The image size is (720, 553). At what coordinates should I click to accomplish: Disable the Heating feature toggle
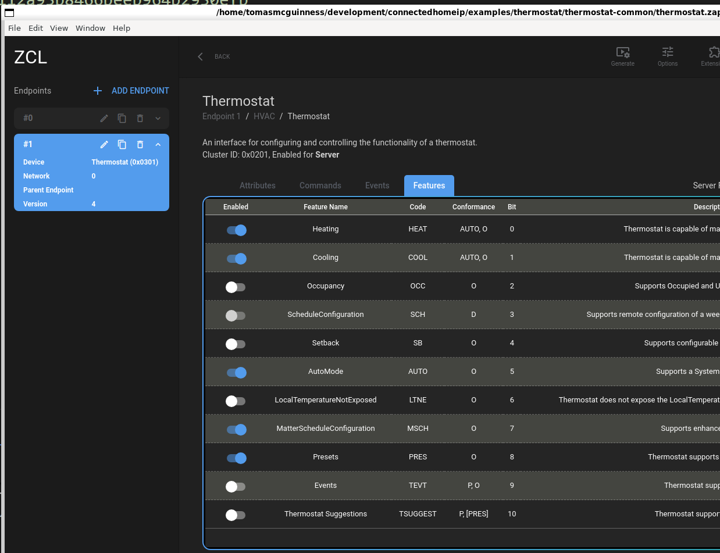click(x=236, y=230)
